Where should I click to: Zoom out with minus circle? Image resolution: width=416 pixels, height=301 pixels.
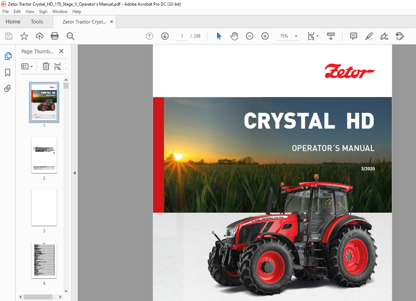point(250,36)
